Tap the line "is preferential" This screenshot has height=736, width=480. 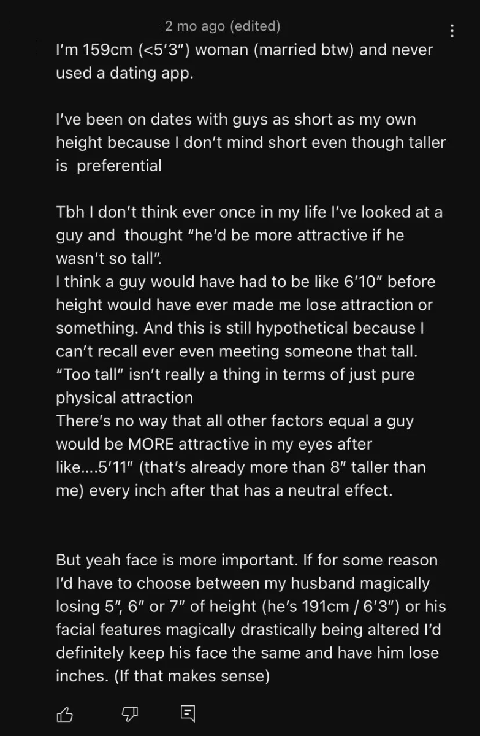coord(109,166)
